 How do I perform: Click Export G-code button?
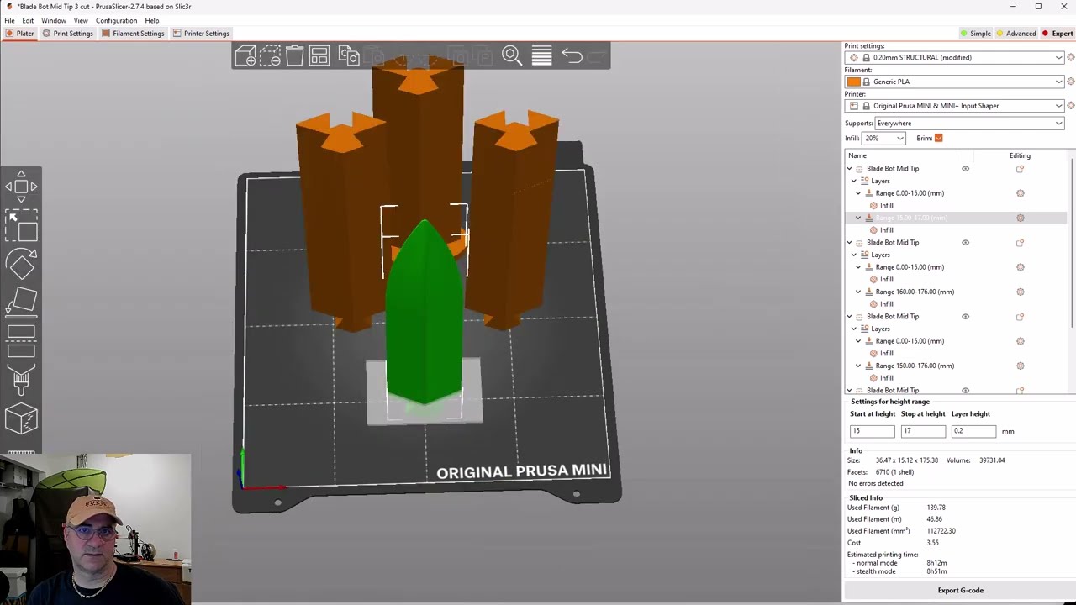(x=960, y=590)
